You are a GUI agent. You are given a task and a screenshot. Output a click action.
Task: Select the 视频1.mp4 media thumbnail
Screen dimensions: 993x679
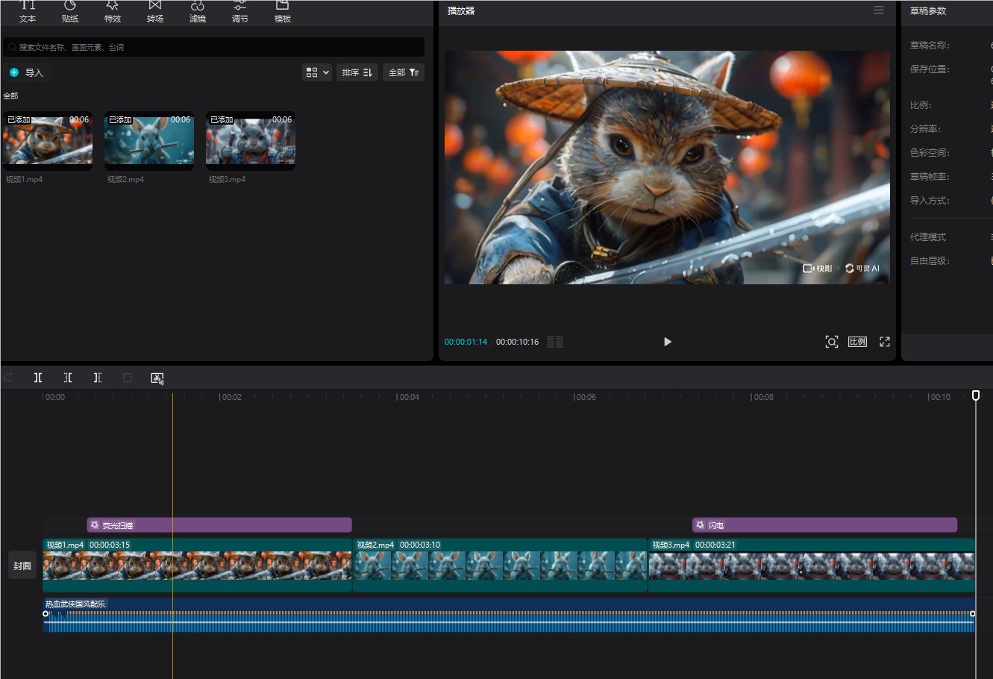(x=48, y=140)
